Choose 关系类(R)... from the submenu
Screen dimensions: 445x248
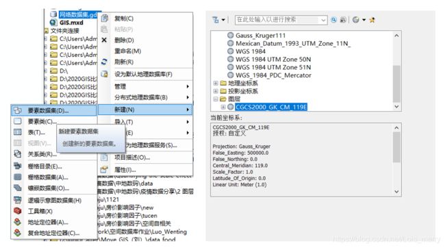pyautogui.click(x=42, y=154)
